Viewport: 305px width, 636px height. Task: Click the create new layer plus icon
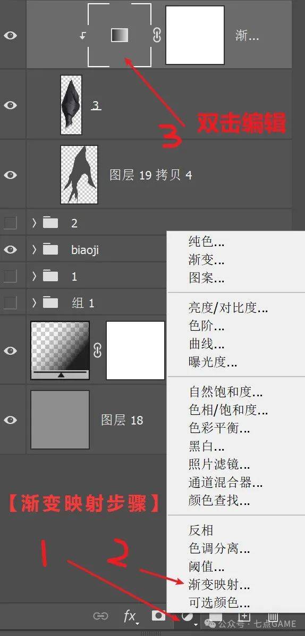click(244, 616)
